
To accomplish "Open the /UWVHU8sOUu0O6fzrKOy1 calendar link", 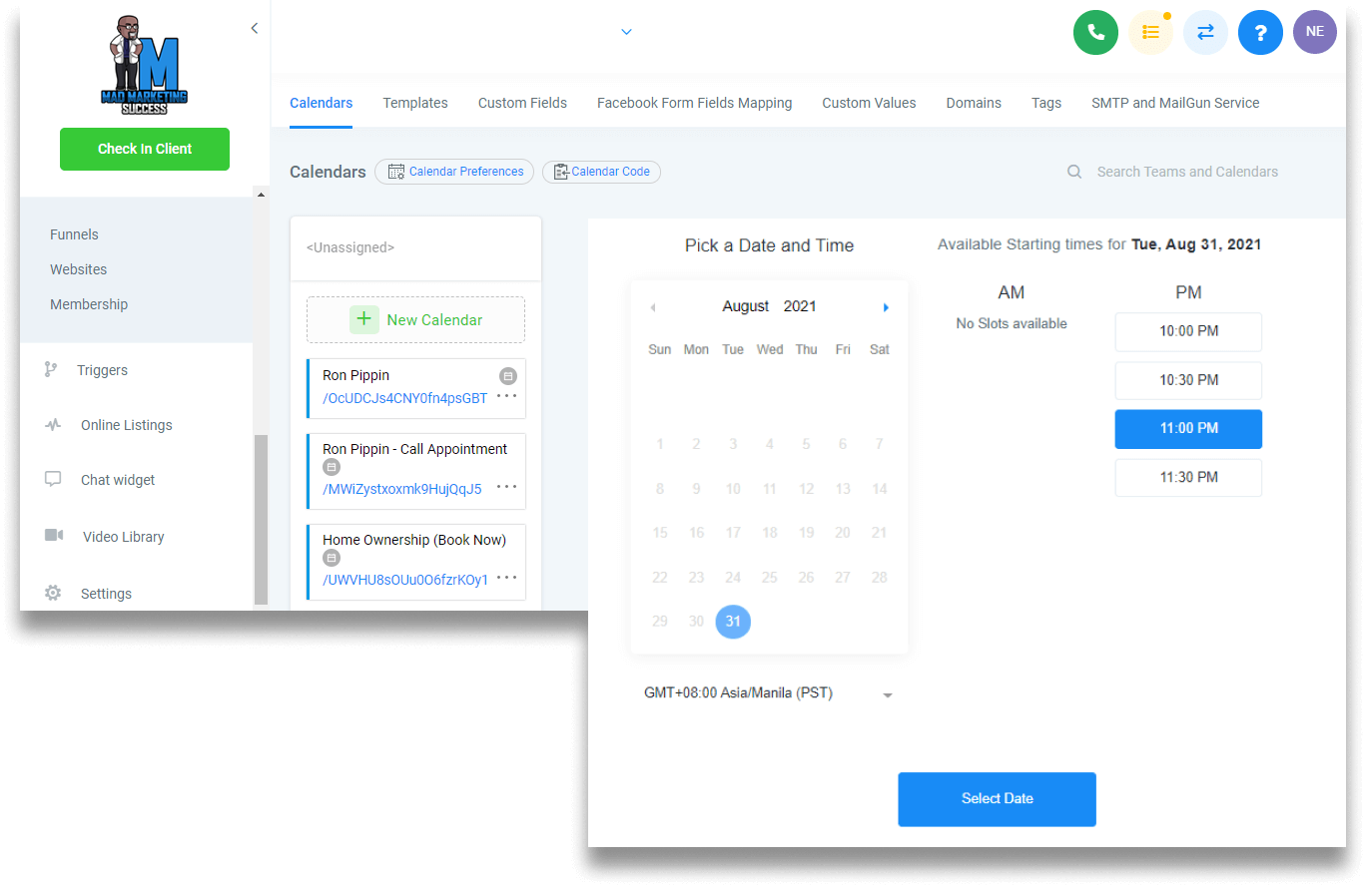I will [405, 580].
